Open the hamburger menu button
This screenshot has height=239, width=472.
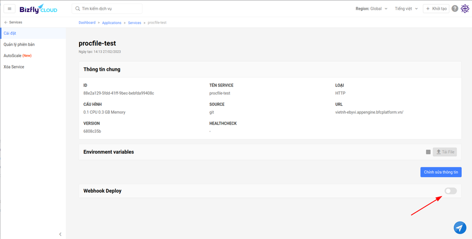[x=10, y=9]
